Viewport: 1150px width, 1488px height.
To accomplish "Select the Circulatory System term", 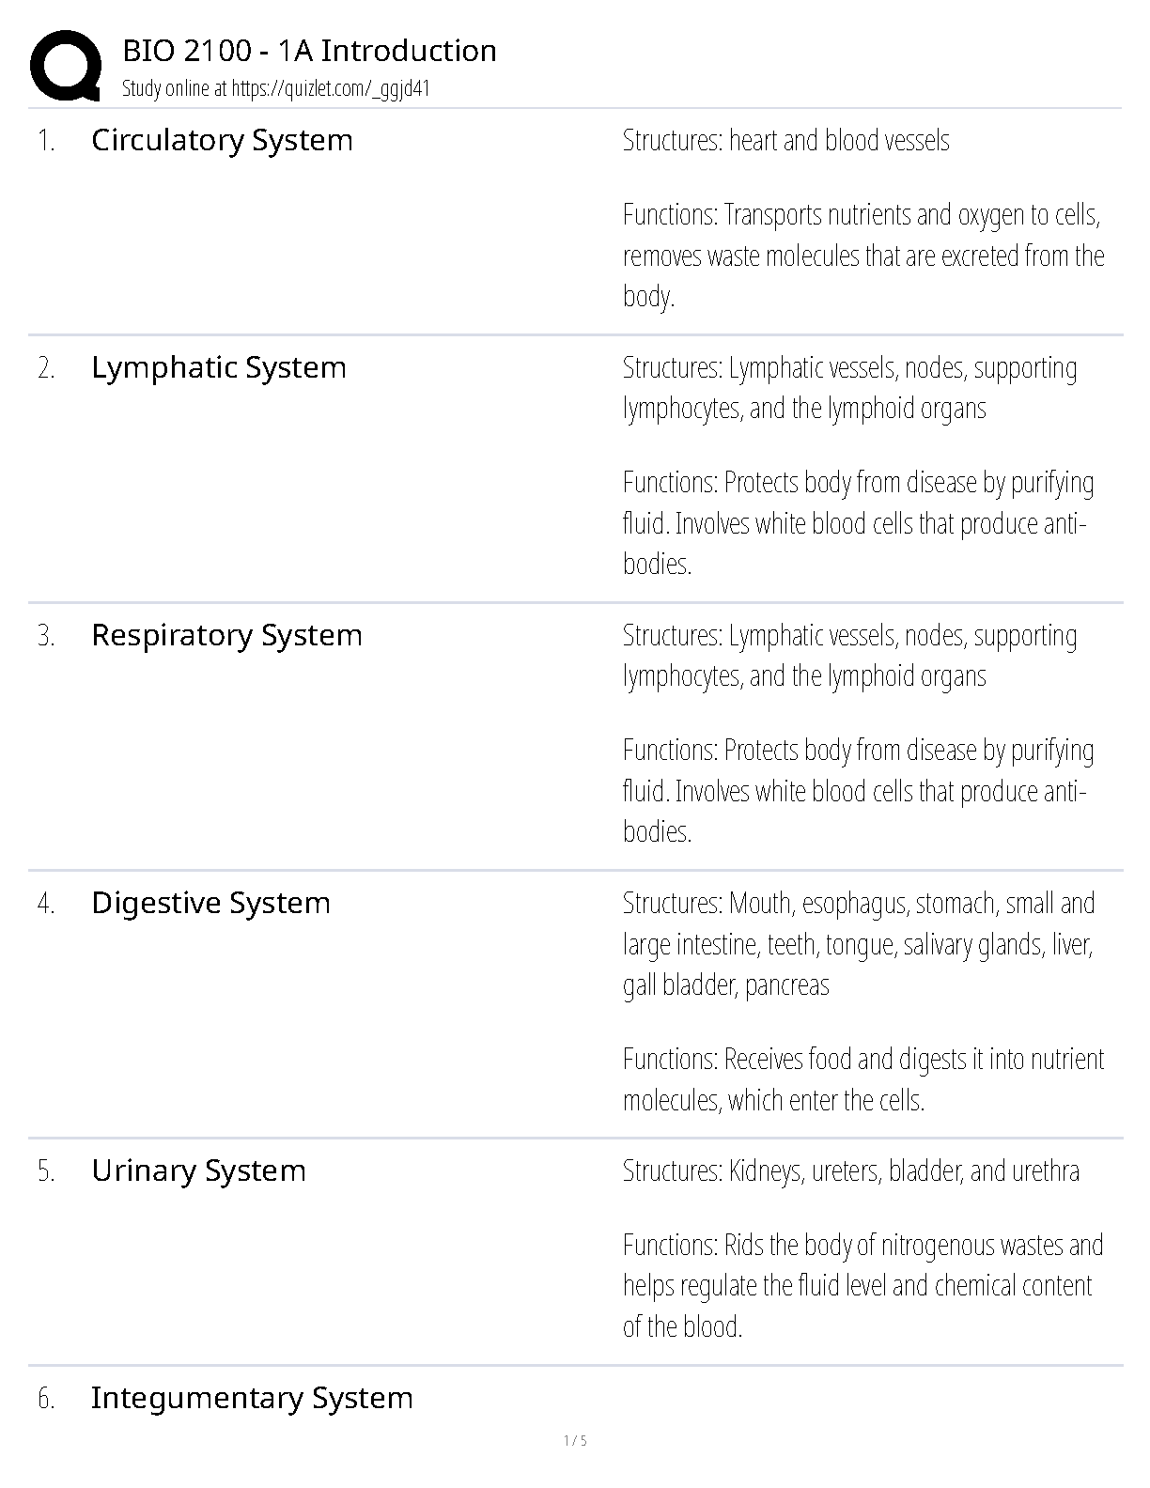I will click(222, 140).
